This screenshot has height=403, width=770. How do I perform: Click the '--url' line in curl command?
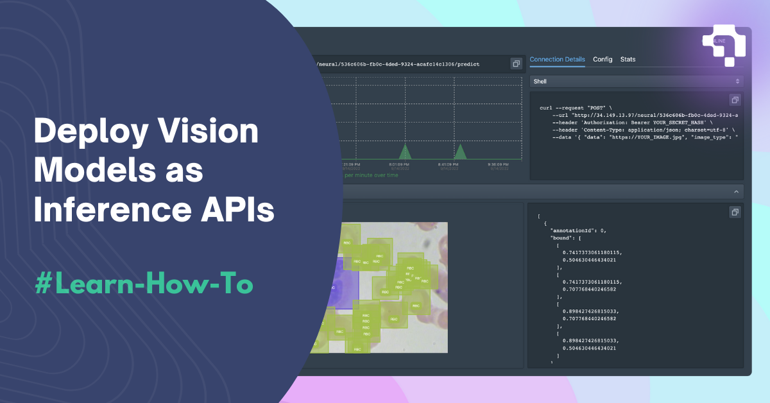click(x=645, y=115)
